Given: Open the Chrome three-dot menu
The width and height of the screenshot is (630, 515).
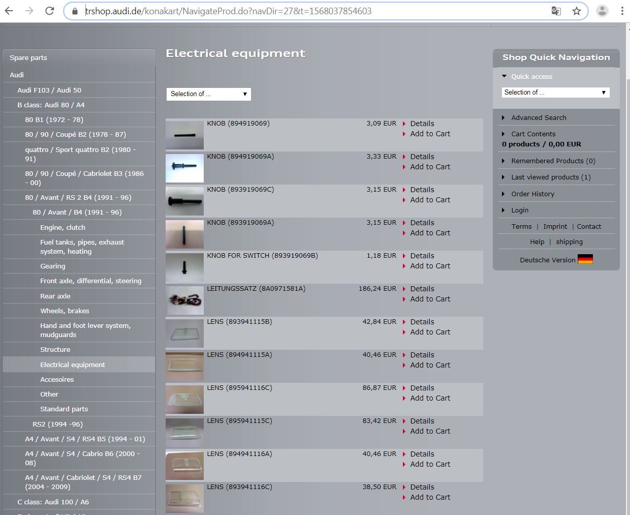Looking at the screenshot, I should [x=622, y=11].
